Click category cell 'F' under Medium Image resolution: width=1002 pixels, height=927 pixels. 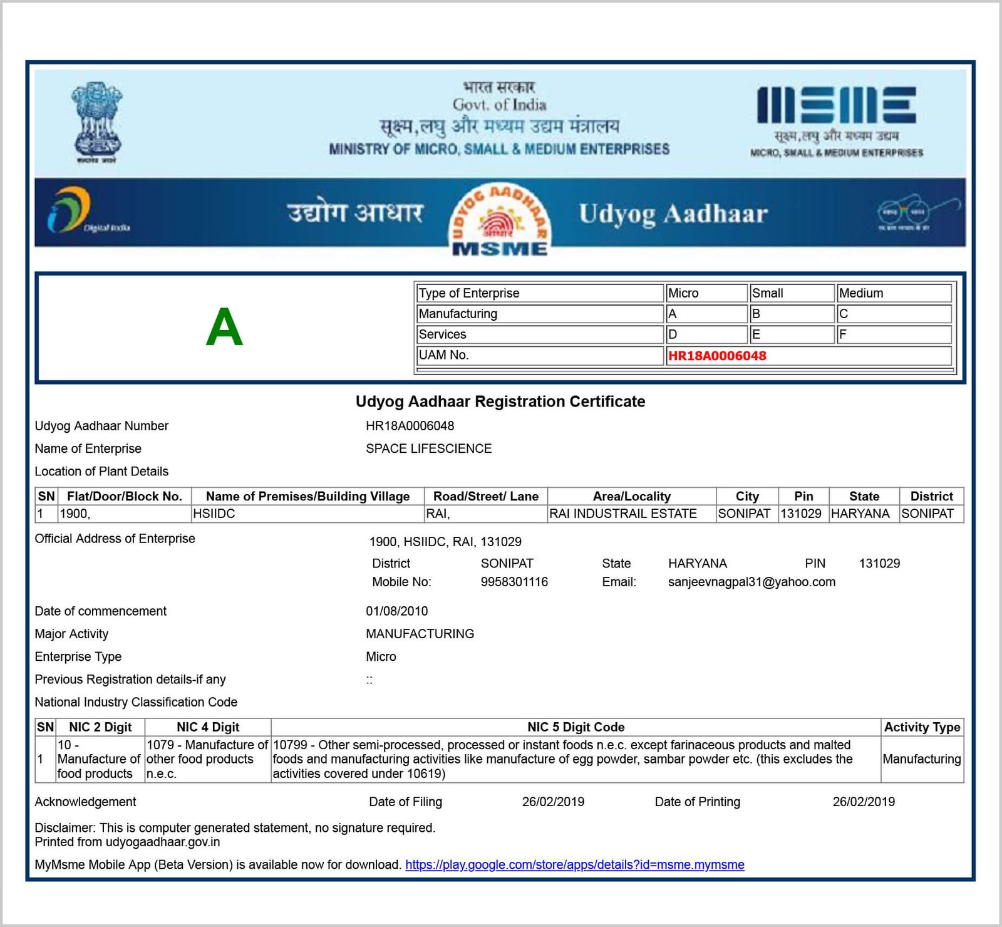click(x=894, y=334)
